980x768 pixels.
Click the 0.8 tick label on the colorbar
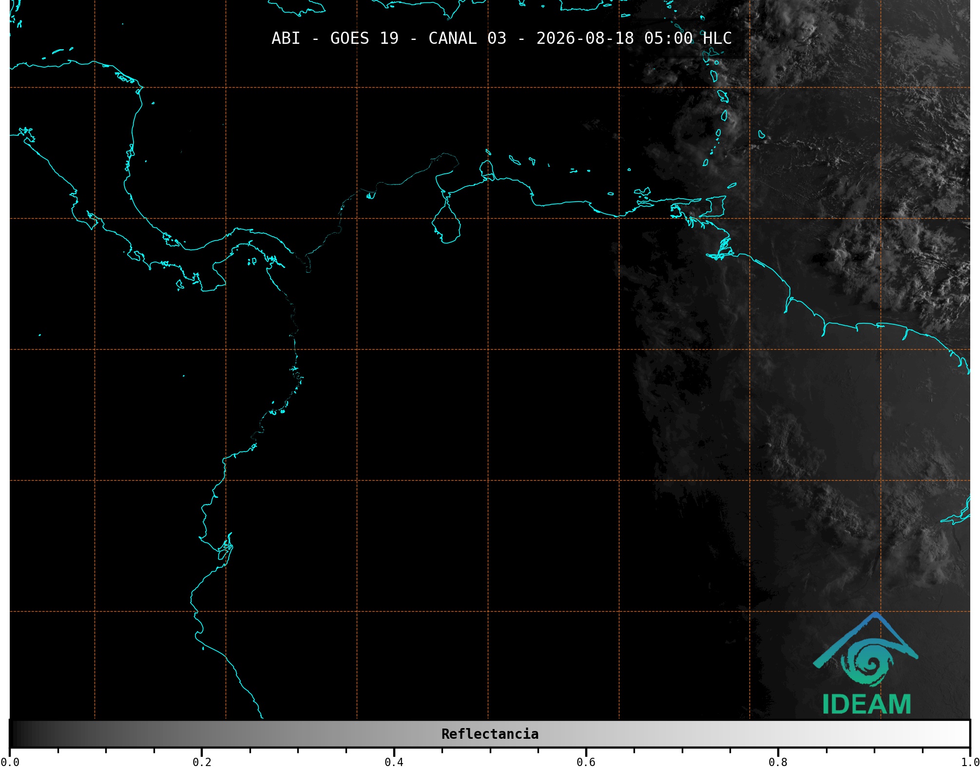pos(778,762)
